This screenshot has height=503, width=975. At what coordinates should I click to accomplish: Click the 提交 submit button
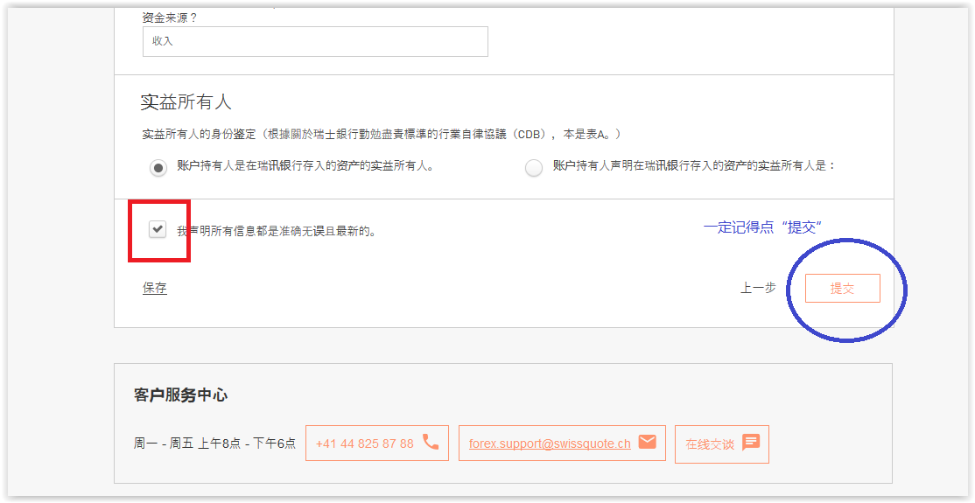point(843,289)
